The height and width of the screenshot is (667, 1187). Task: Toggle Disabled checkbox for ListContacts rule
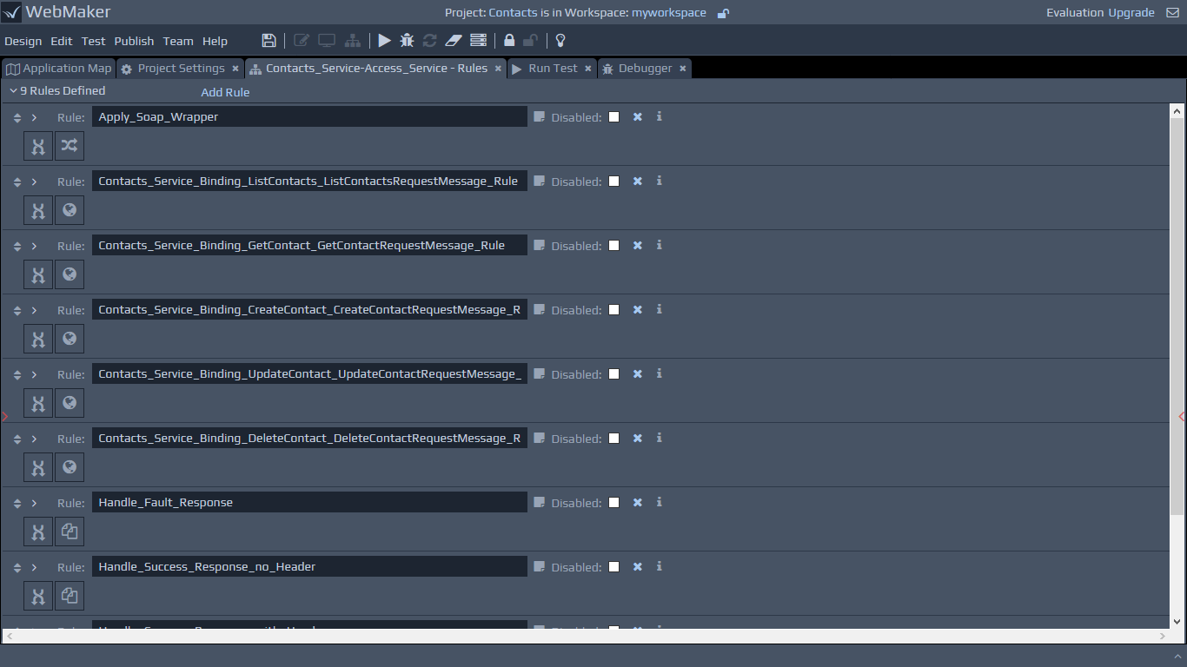[614, 182]
